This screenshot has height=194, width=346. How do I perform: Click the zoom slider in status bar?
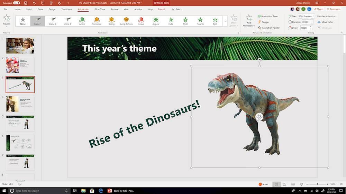click(318, 184)
